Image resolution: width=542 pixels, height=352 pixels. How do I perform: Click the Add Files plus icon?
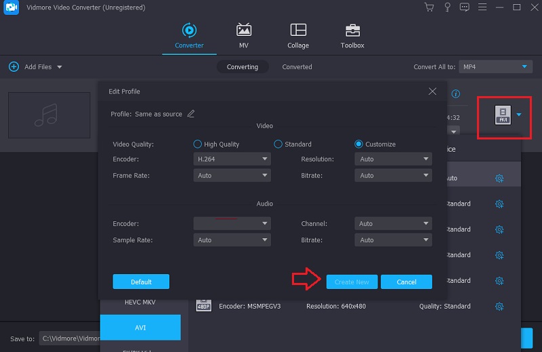pos(14,67)
